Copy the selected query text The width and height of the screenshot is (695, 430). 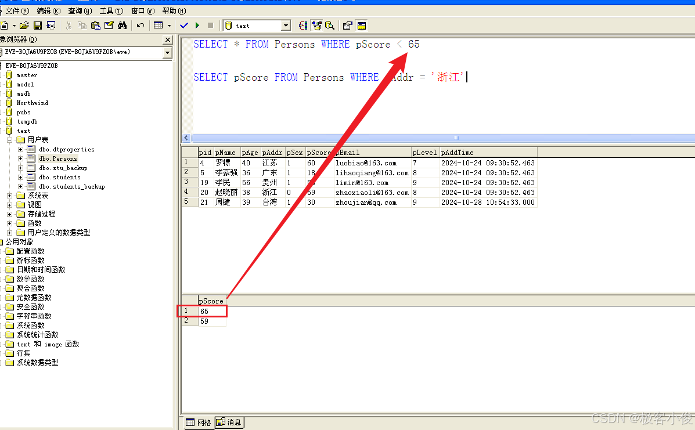(82, 26)
